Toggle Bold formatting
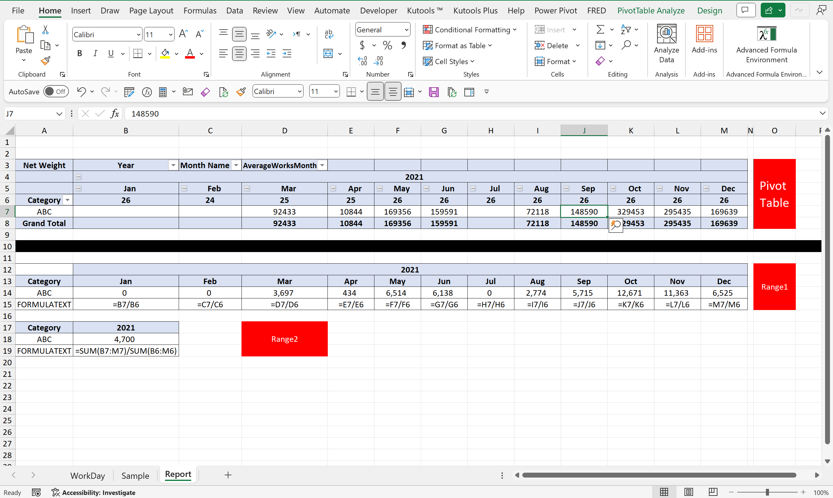 80,53
